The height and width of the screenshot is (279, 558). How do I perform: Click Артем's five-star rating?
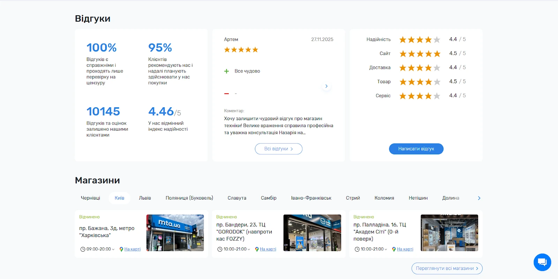click(x=241, y=50)
